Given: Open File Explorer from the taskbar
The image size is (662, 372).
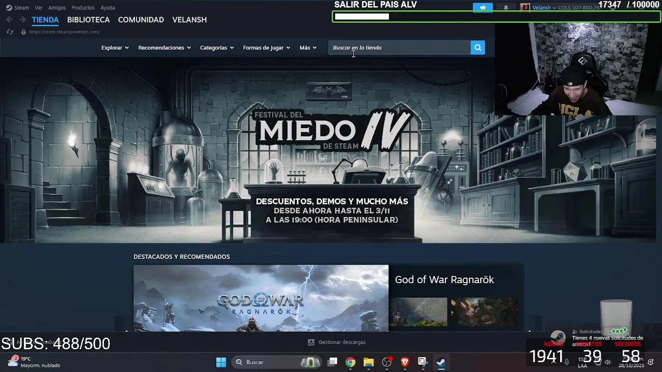Looking at the screenshot, I should click(x=368, y=362).
